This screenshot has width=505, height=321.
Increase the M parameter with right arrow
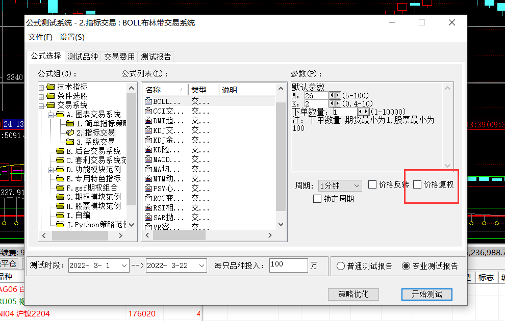[x=338, y=95]
